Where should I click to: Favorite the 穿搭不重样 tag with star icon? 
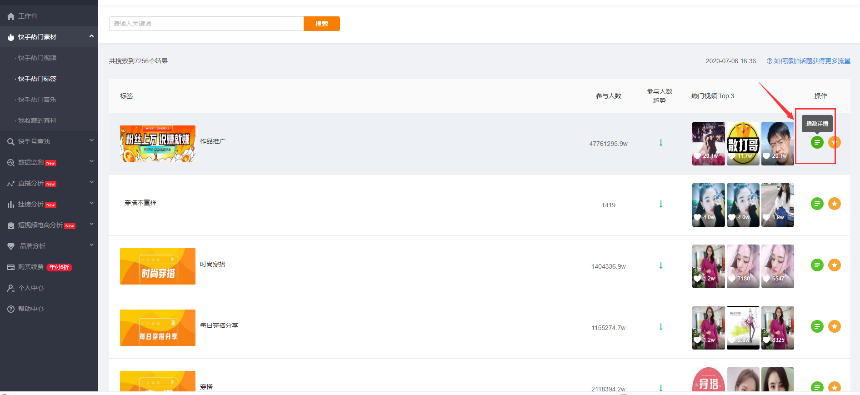(834, 204)
